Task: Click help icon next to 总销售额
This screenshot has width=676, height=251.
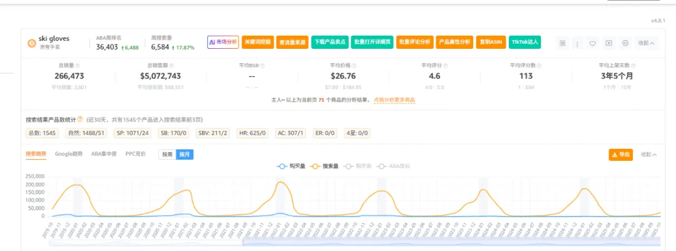Action: (x=172, y=66)
